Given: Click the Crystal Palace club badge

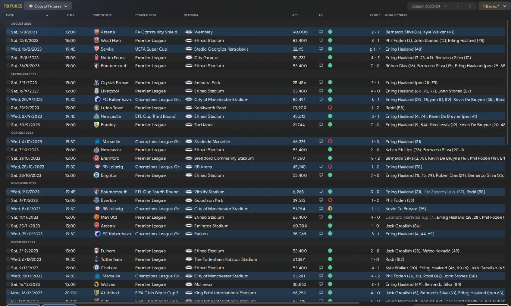Looking at the screenshot, I should 97,83.
